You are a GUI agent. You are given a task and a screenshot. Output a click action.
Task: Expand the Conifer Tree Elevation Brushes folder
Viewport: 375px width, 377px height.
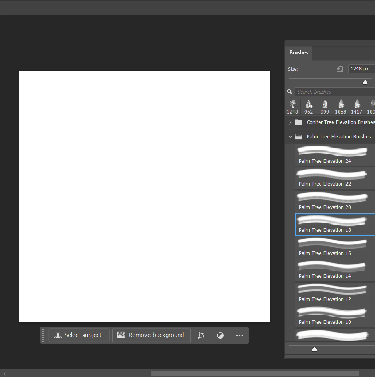click(x=290, y=122)
